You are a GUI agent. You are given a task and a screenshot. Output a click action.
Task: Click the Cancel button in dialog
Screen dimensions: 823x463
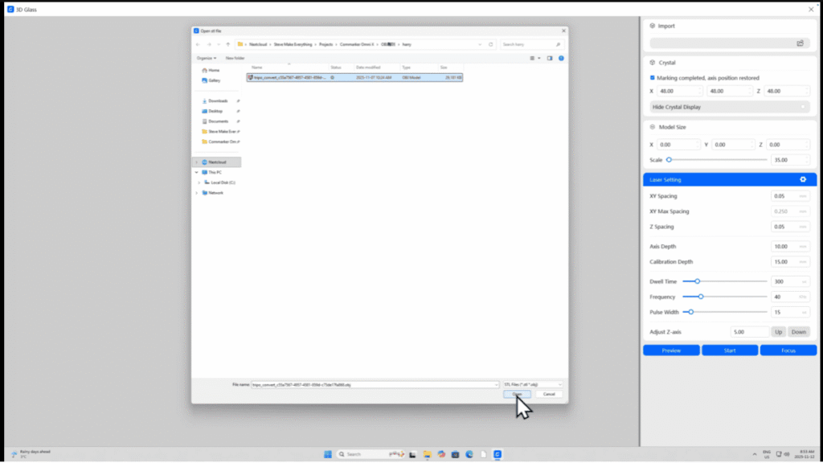tap(549, 394)
